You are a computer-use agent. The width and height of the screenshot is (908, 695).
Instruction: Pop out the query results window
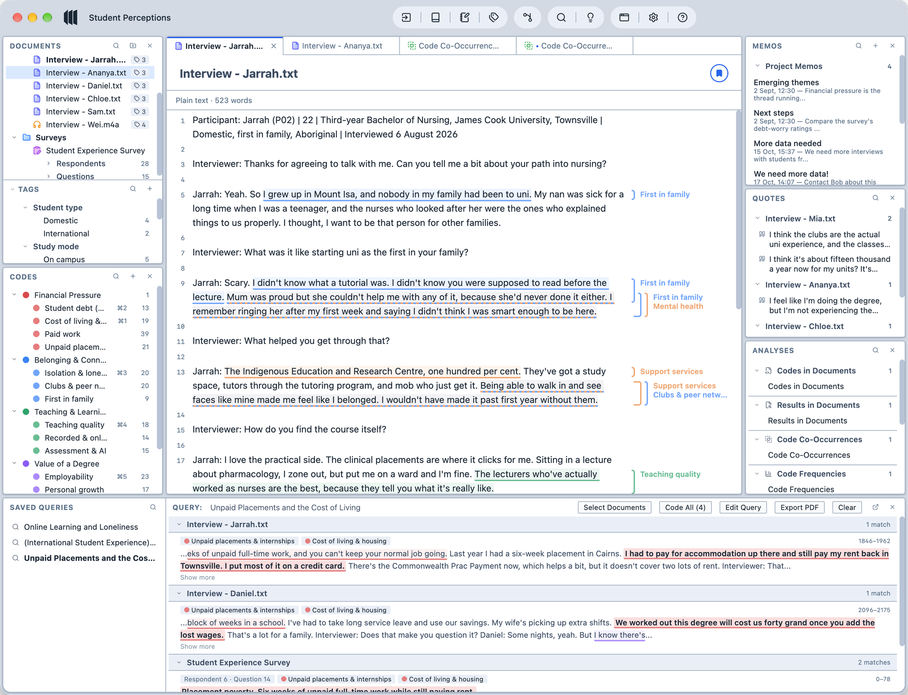point(875,508)
